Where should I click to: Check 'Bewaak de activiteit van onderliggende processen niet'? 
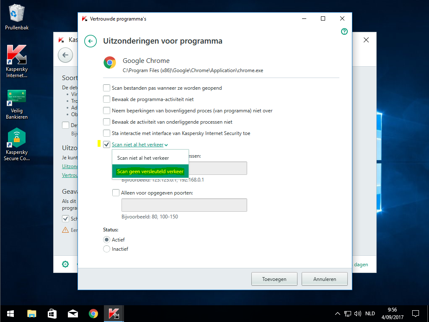pyautogui.click(x=107, y=122)
